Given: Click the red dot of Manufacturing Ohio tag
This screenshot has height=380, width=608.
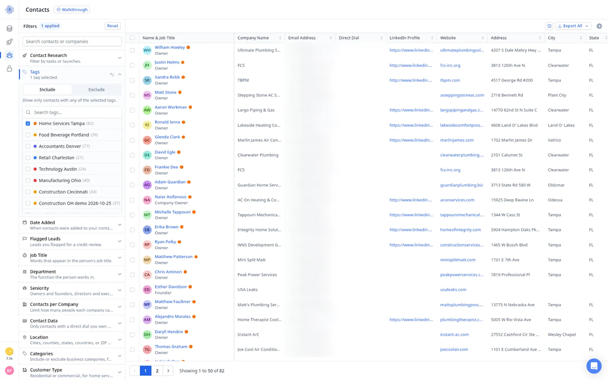Looking at the screenshot, I should [35, 180].
